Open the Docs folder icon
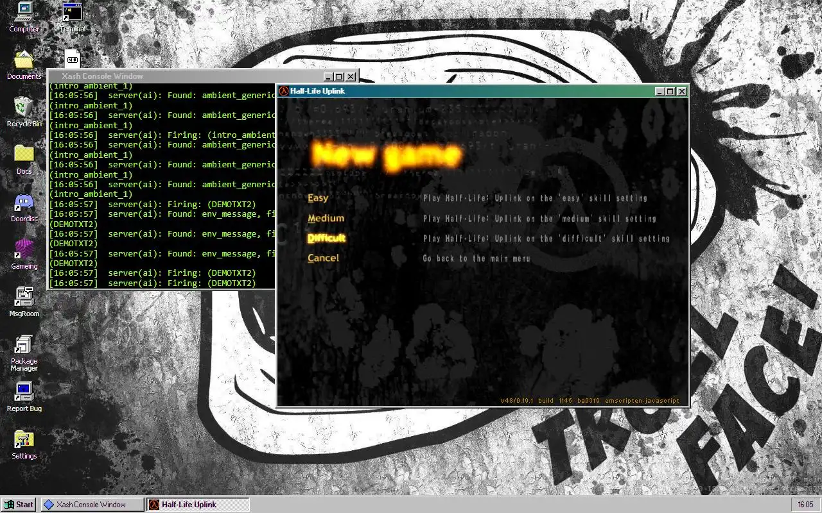The width and height of the screenshot is (822, 513). click(x=24, y=160)
